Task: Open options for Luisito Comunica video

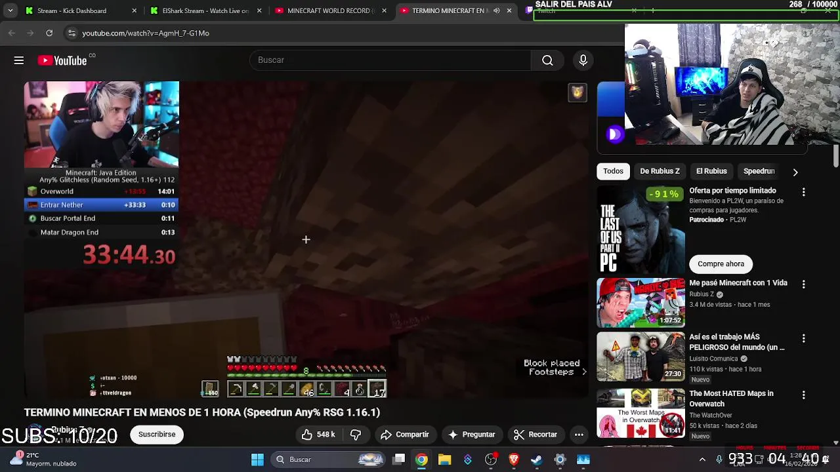Action: [x=803, y=338]
